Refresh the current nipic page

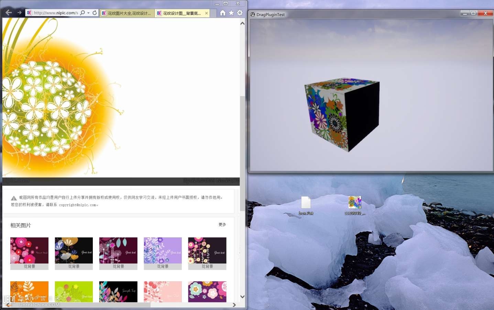point(95,13)
